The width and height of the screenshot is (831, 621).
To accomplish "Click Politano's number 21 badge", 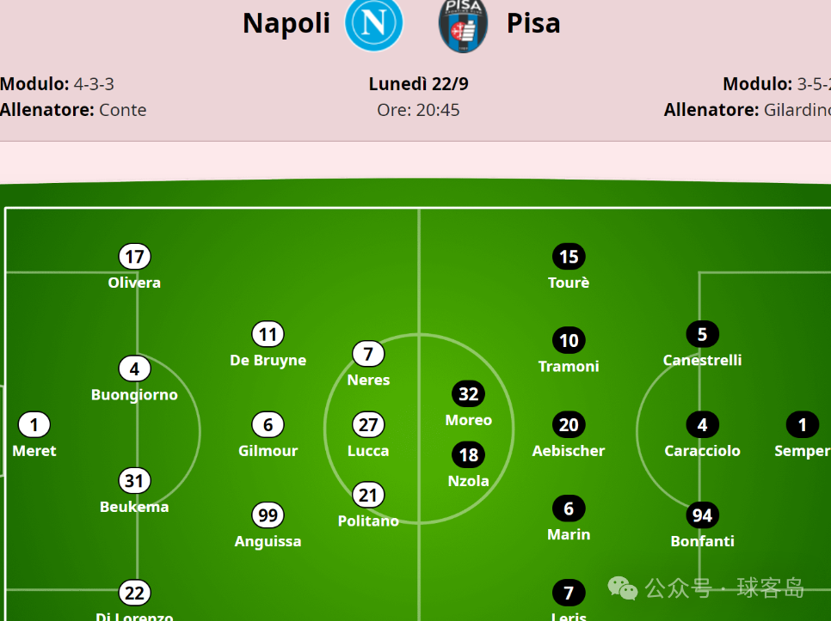I will (368, 495).
